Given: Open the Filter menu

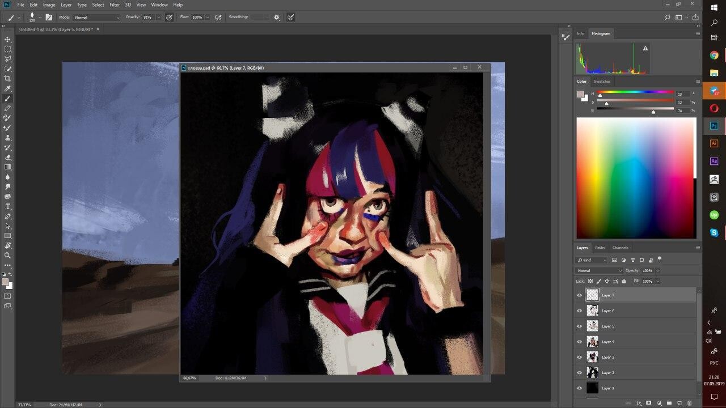Looking at the screenshot, I should (x=115, y=5).
